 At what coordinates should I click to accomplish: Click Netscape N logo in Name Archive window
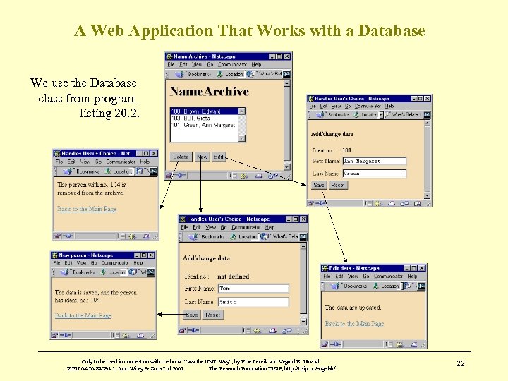click(286, 74)
